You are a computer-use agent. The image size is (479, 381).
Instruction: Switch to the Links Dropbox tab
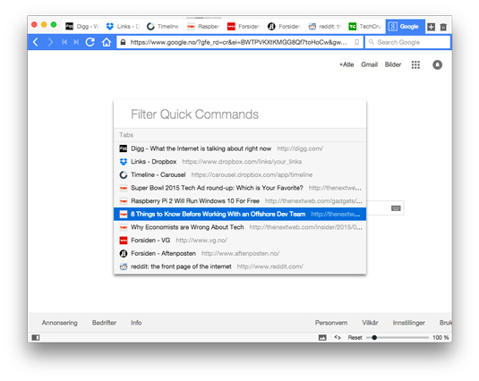pos(123,27)
